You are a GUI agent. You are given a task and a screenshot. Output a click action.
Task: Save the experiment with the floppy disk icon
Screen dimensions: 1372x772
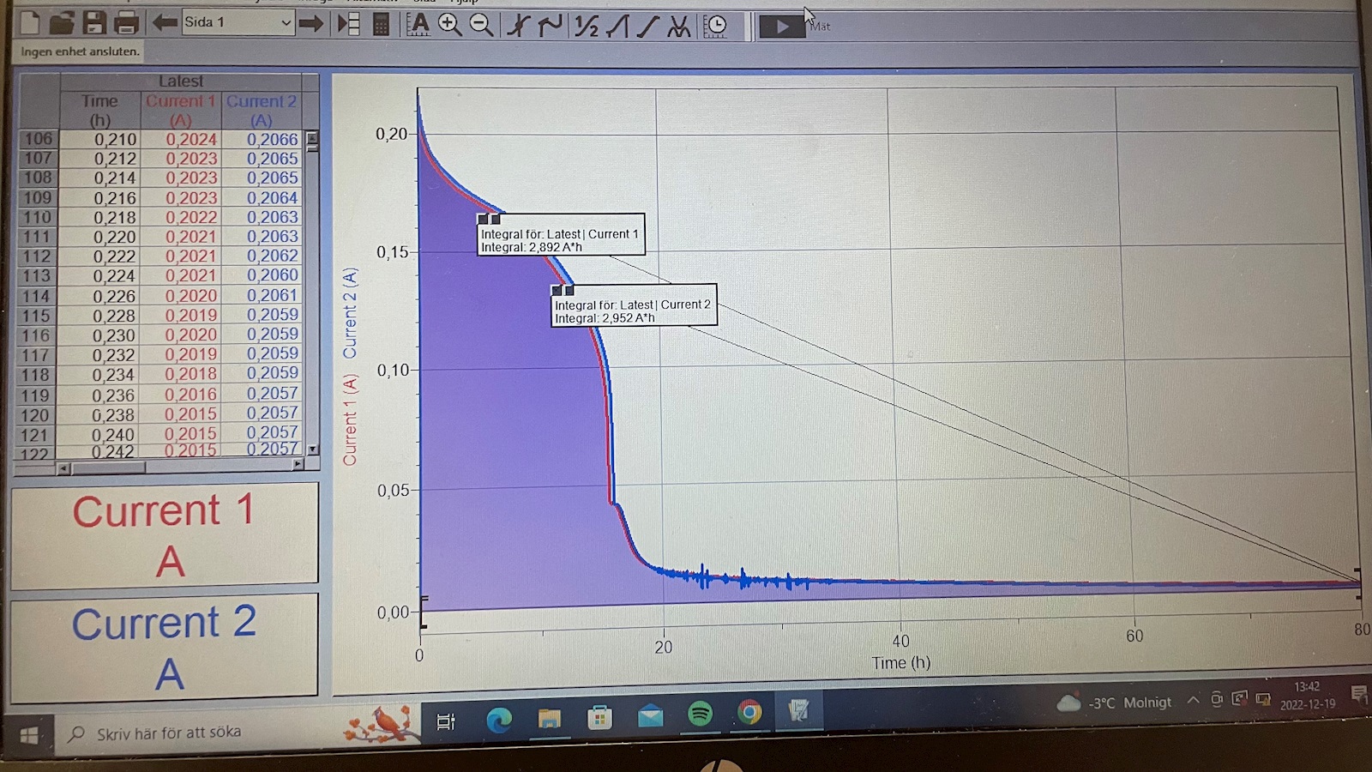pyautogui.click(x=93, y=22)
